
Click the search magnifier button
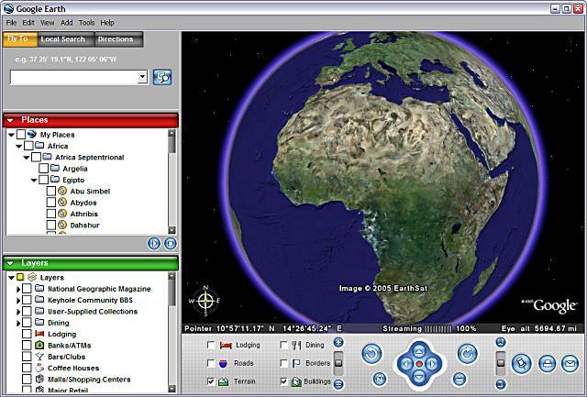tap(162, 77)
